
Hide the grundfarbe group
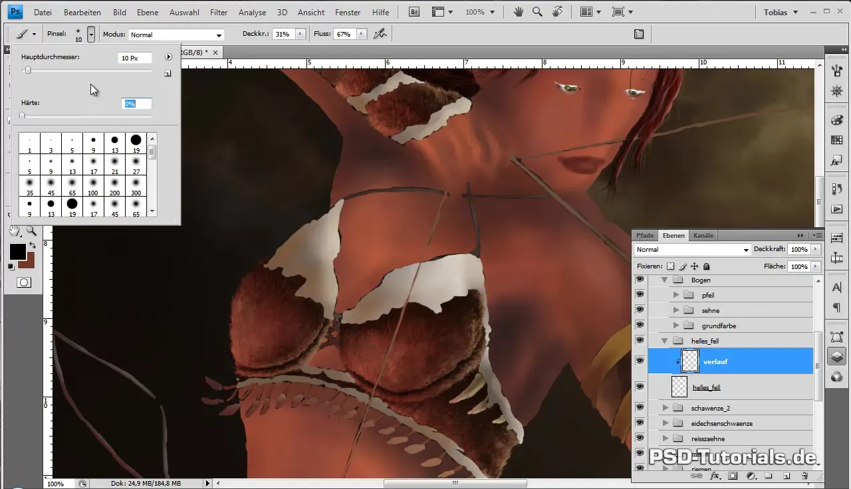(x=640, y=326)
